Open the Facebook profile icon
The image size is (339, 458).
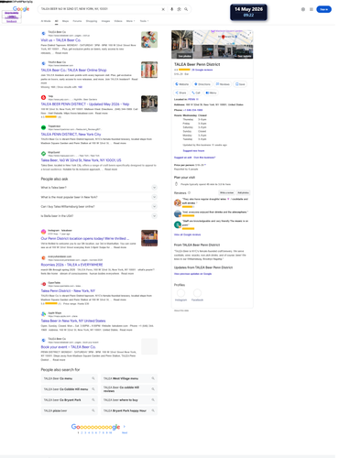point(197,293)
